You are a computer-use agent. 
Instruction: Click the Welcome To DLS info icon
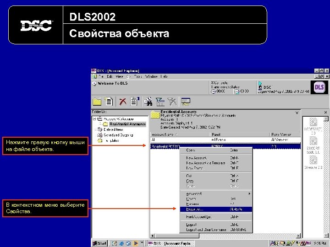click(94, 84)
